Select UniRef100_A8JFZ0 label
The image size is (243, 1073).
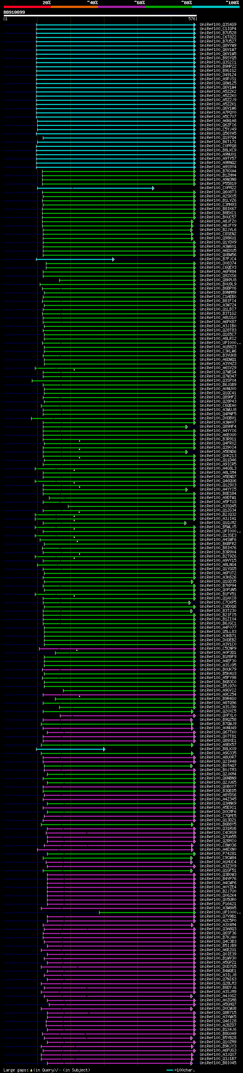coord(218,222)
